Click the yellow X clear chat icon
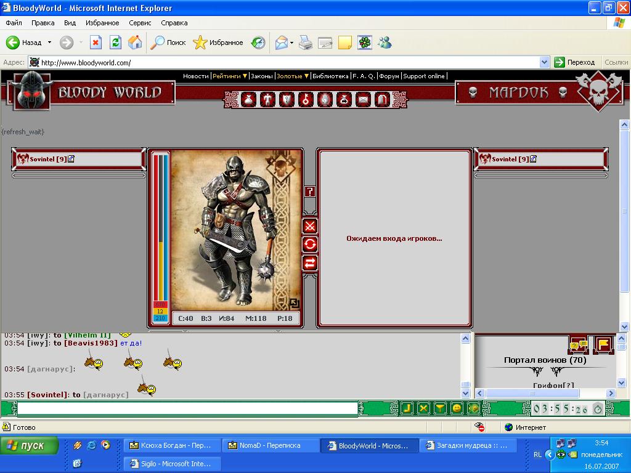The width and height of the screenshot is (631, 473). [423, 409]
